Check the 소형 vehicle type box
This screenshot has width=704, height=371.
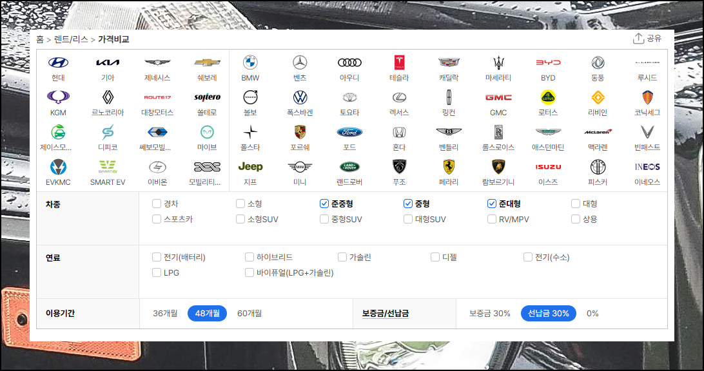(x=240, y=204)
